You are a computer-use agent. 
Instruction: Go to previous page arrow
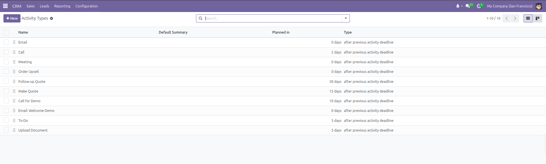coord(507,19)
